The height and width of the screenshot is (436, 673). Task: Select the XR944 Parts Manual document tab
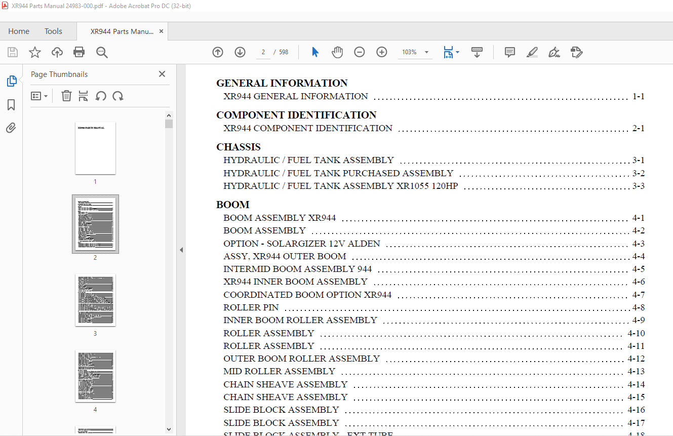pos(122,31)
